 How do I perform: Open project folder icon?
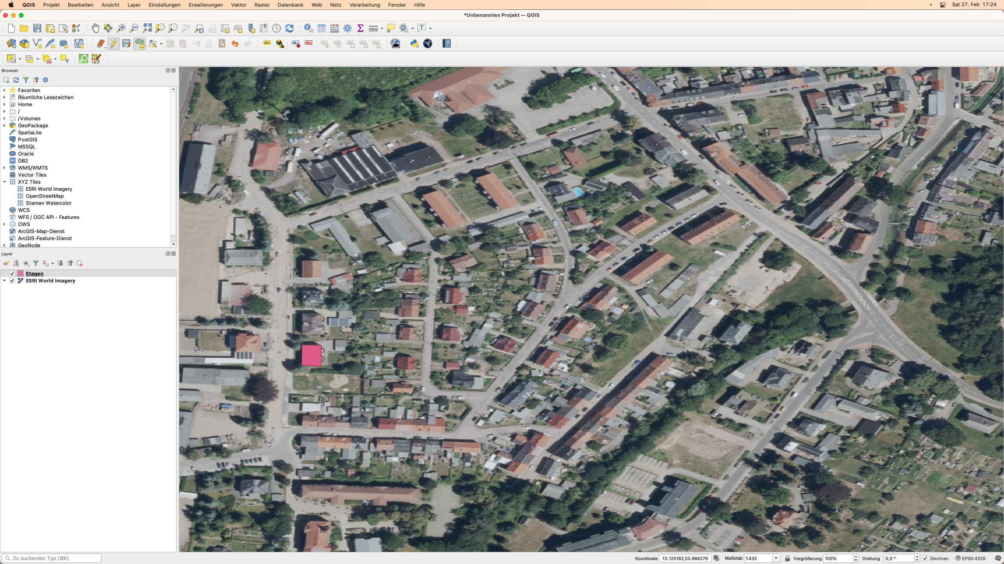(x=24, y=28)
